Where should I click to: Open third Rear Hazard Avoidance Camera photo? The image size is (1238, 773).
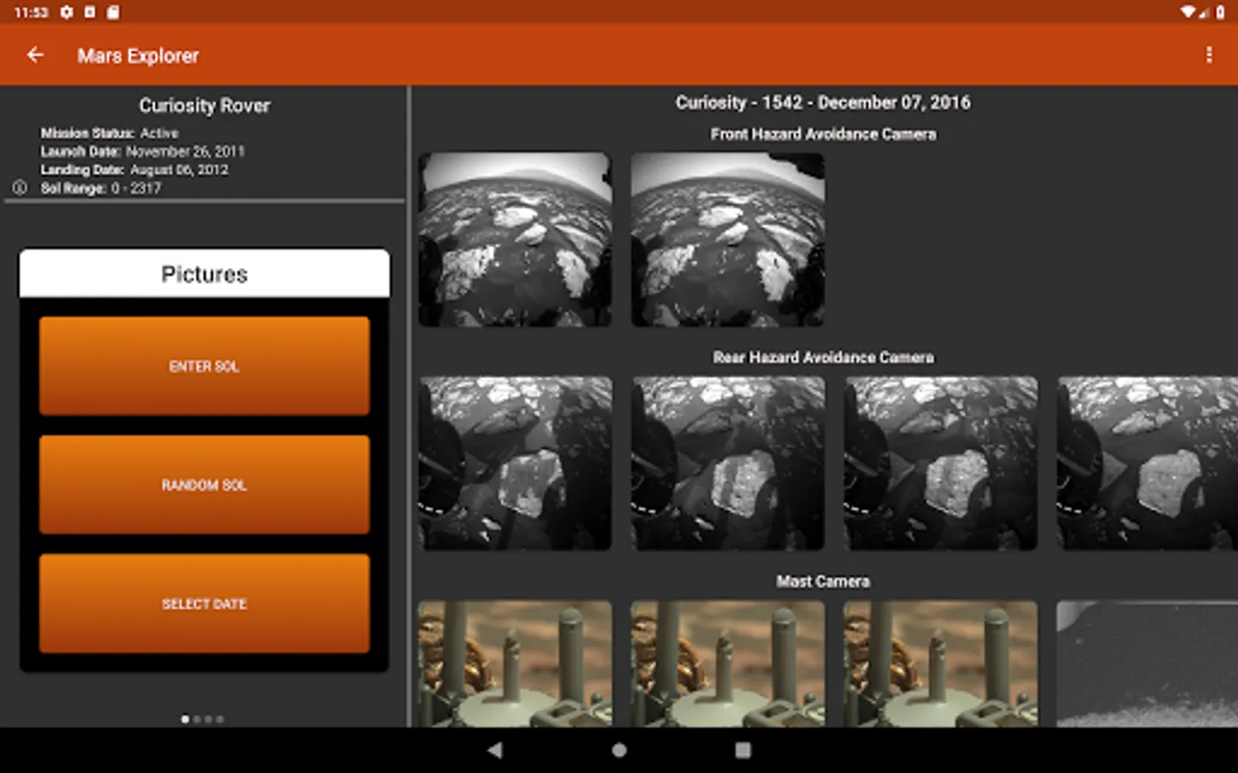coord(941,463)
